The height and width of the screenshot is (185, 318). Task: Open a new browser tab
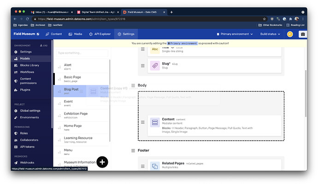click(171, 12)
